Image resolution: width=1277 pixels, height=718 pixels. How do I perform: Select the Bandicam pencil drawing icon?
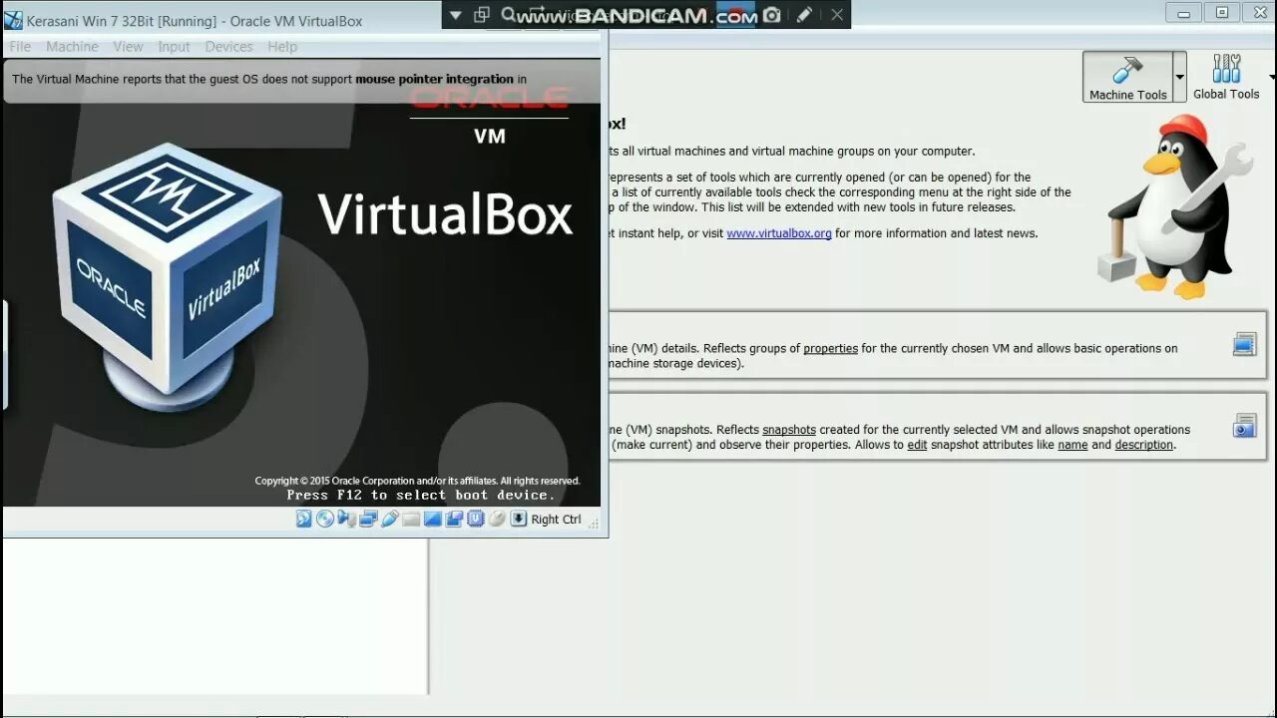click(x=804, y=15)
